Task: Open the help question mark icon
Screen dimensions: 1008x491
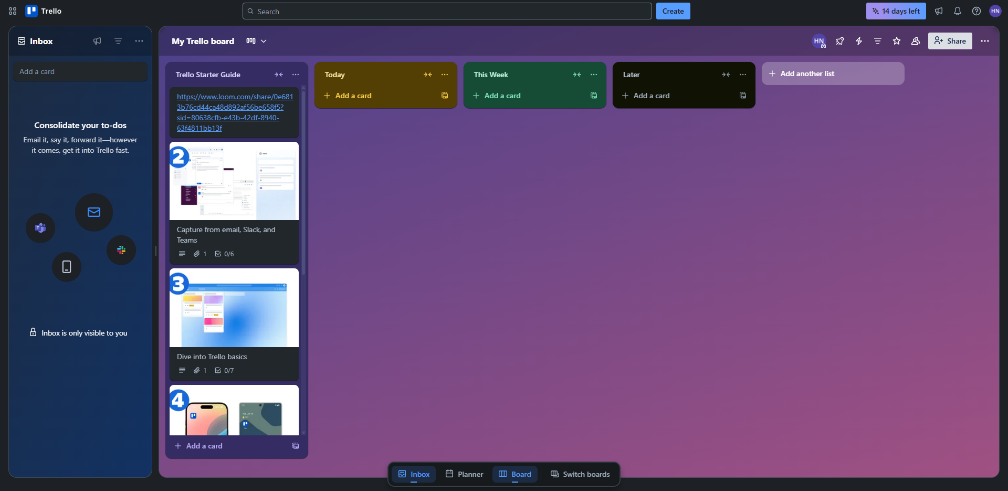Action: [x=976, y=11]
